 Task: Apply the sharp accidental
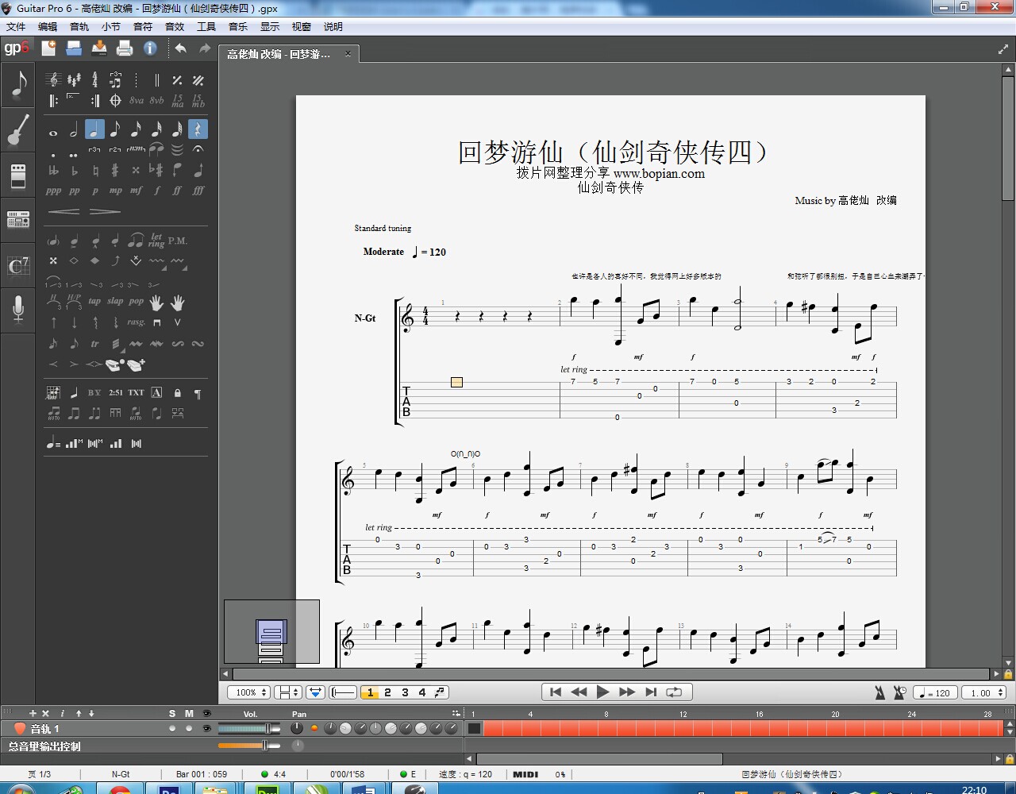(x=115, y=170)
